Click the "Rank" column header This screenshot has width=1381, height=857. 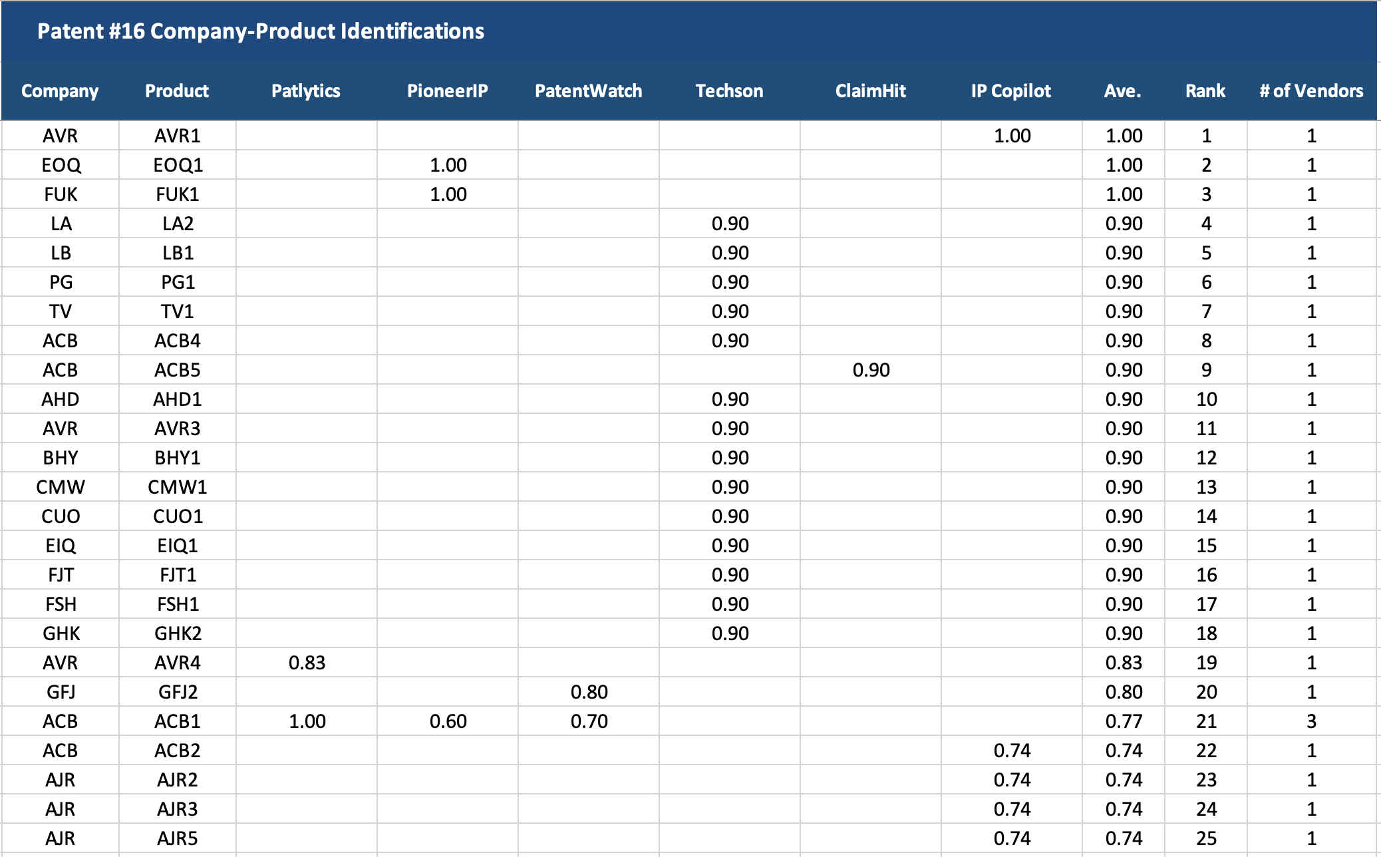1205,91
